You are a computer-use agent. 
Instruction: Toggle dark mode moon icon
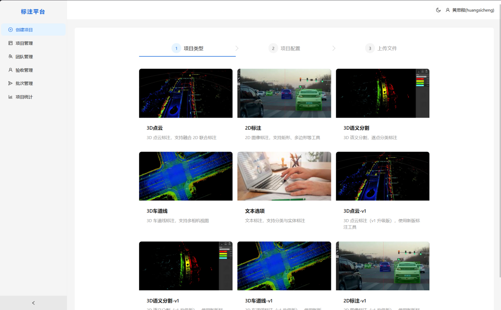pyautogui.click(x=438, y=10)
